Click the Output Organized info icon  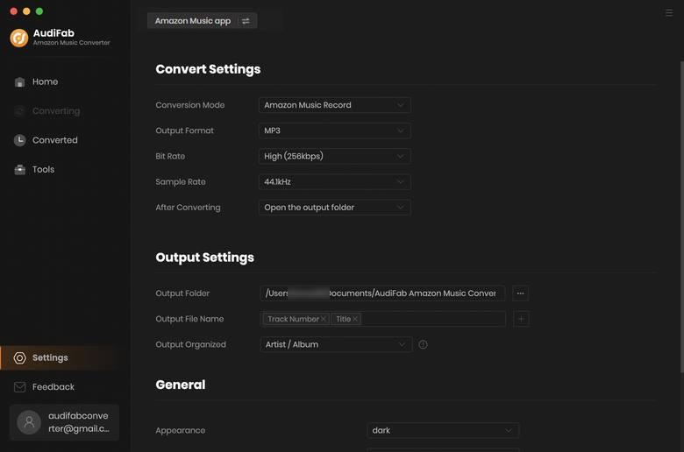pyautogui.click(x=423, y=344)
